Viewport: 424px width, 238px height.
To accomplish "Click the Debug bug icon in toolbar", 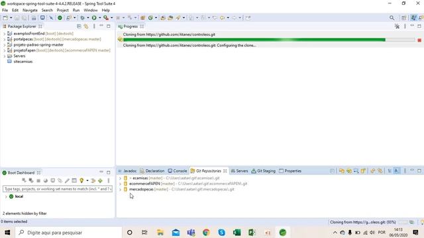I will [82, 18].
